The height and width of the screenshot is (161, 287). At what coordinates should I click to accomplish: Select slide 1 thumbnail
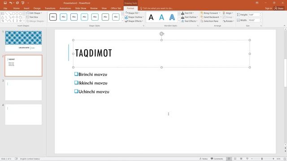click(23, 41)
